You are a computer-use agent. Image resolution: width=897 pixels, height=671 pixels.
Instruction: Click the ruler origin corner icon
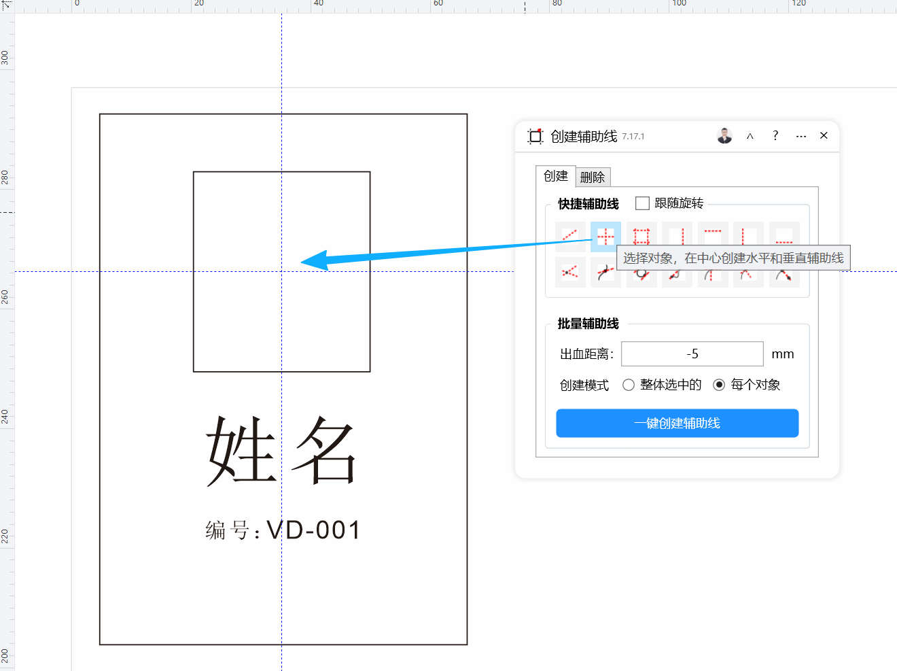point(7,6)
